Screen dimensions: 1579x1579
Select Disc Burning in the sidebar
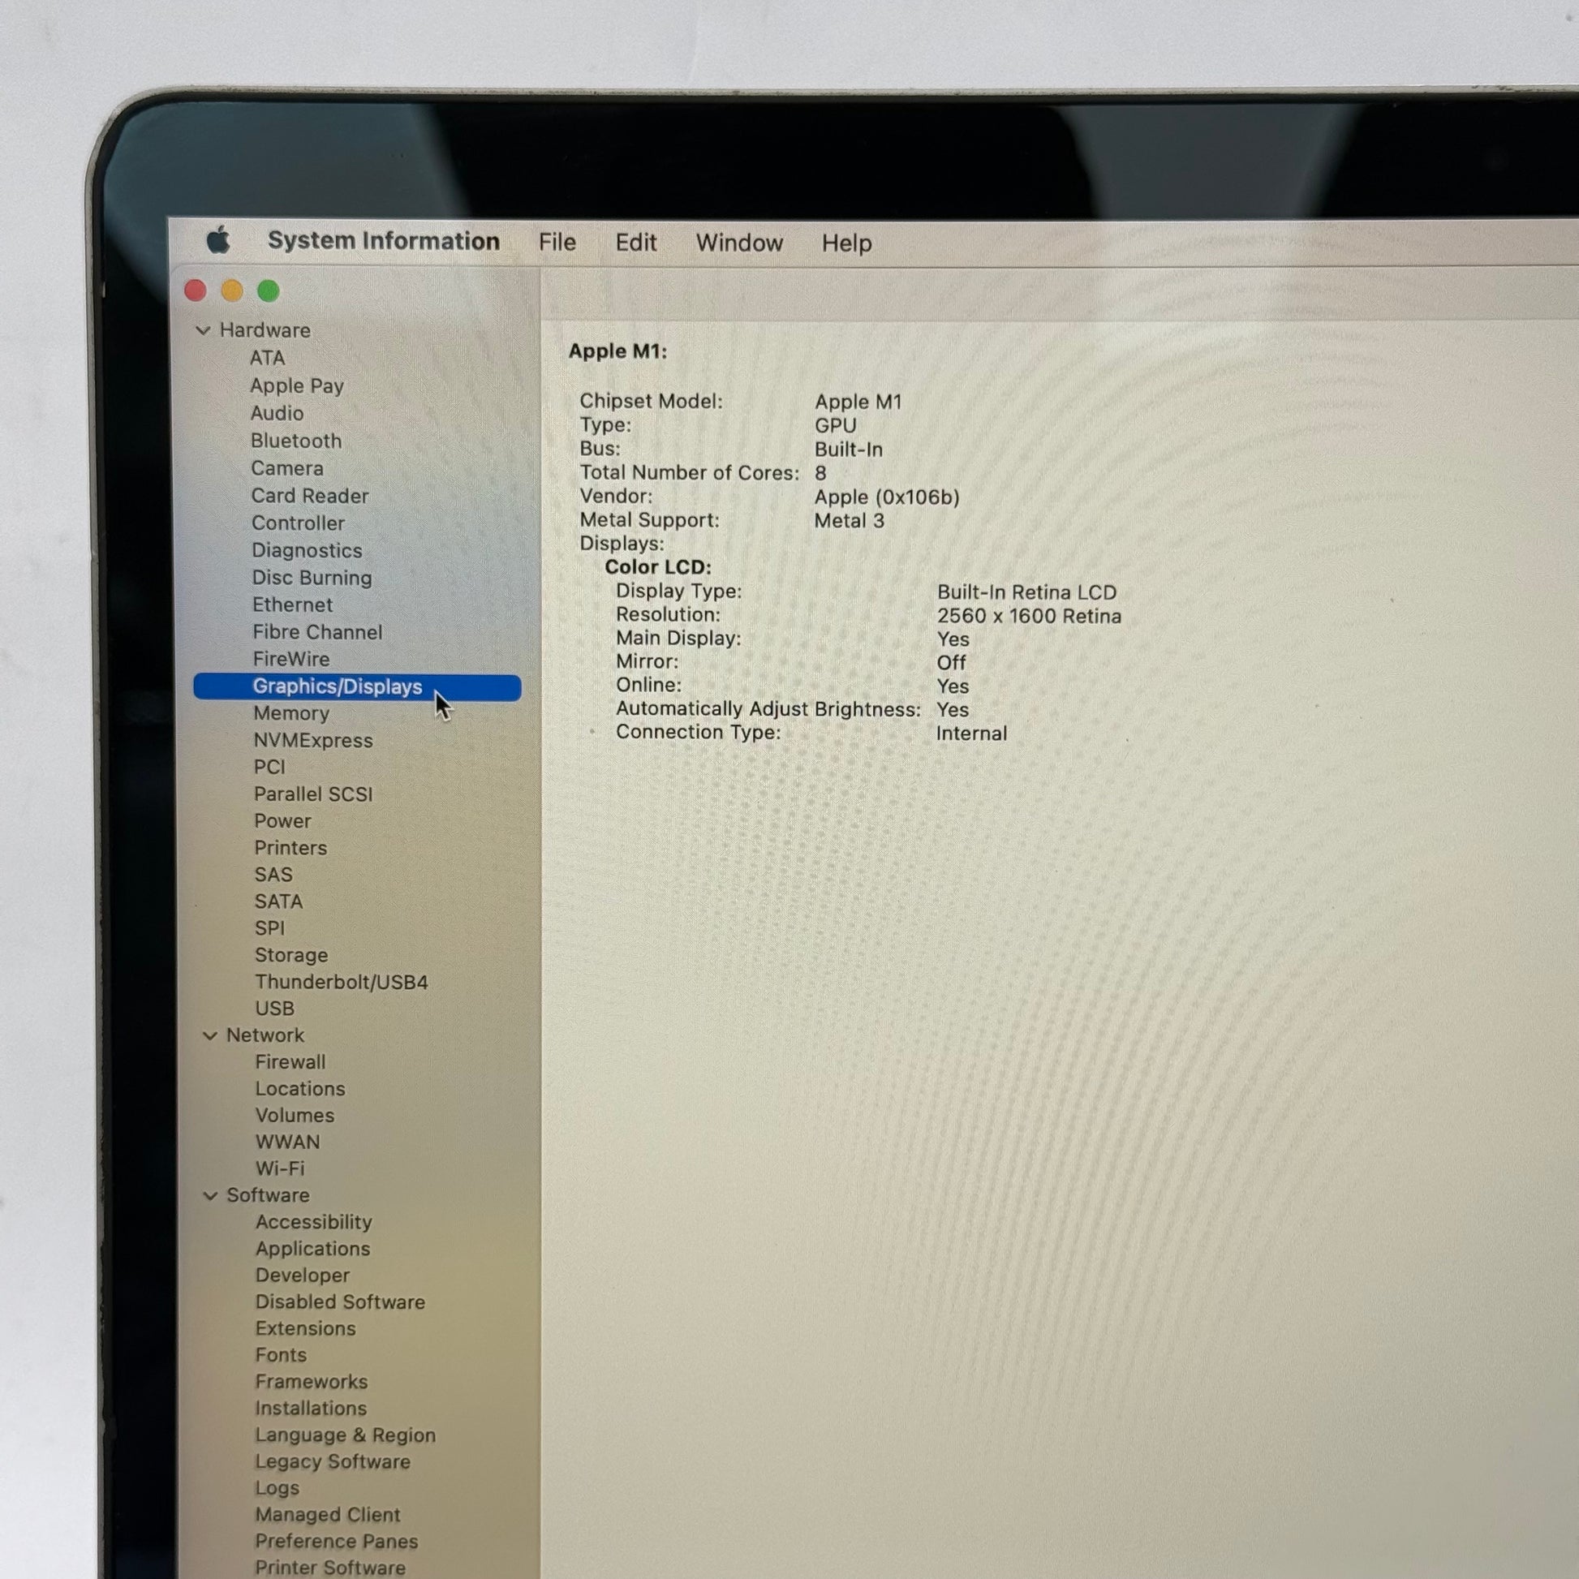312,578
